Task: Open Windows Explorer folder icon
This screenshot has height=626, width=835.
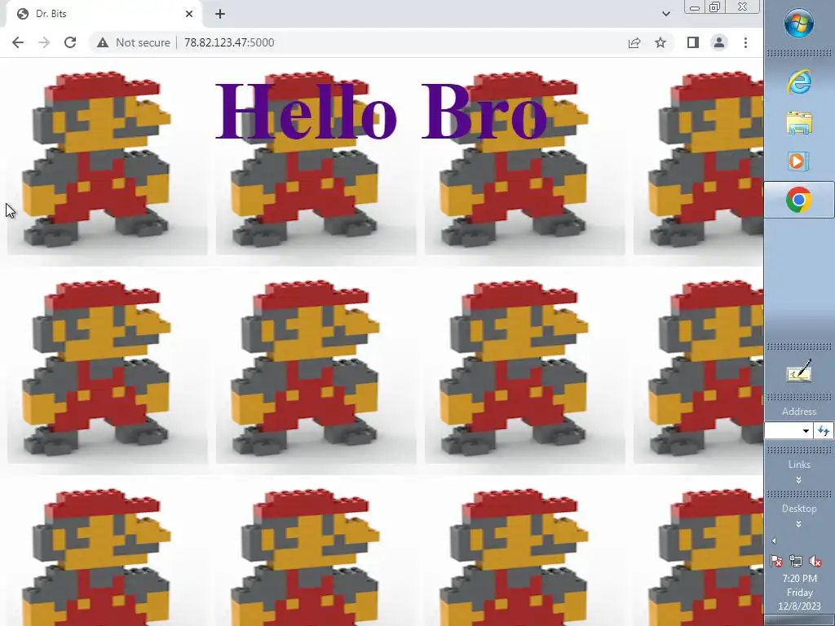Action: 799,122
